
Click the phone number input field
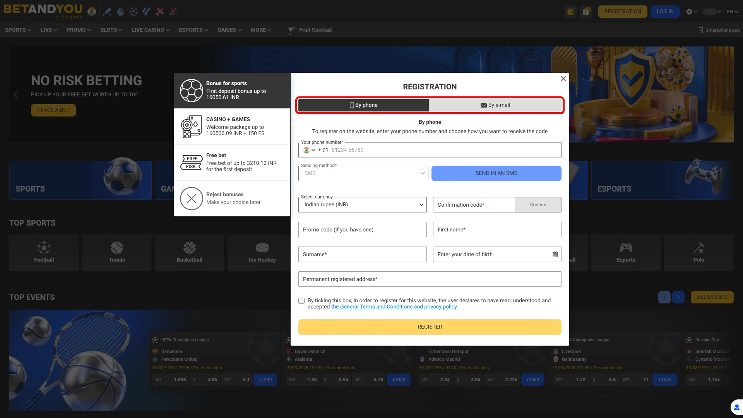point(430,150)
